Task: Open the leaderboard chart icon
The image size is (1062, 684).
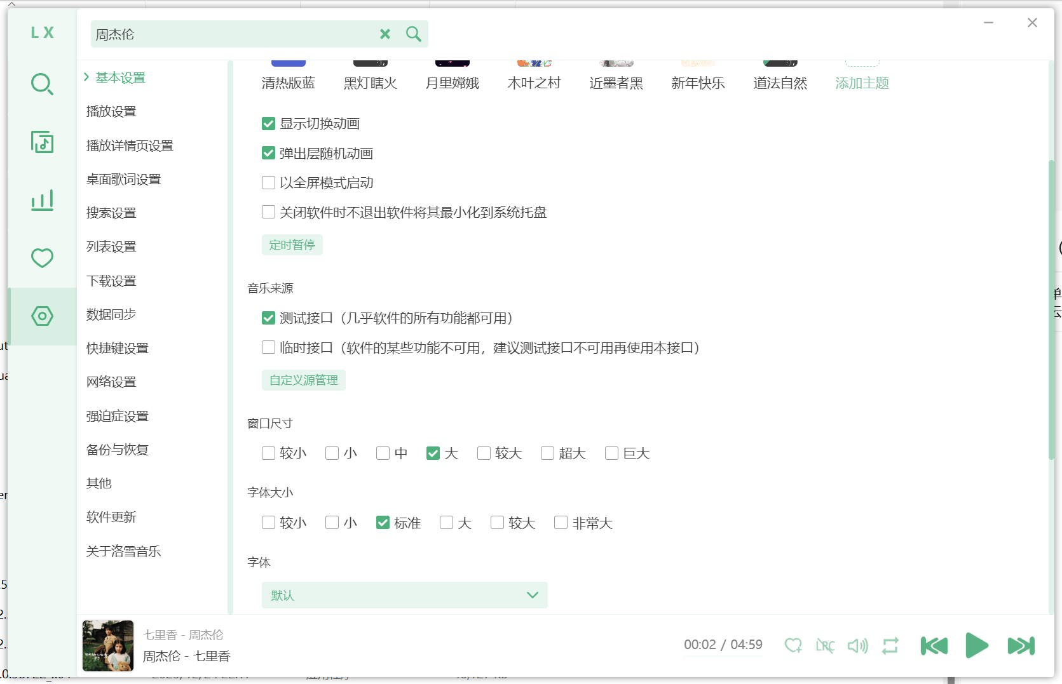Action: tap(42, 200)
